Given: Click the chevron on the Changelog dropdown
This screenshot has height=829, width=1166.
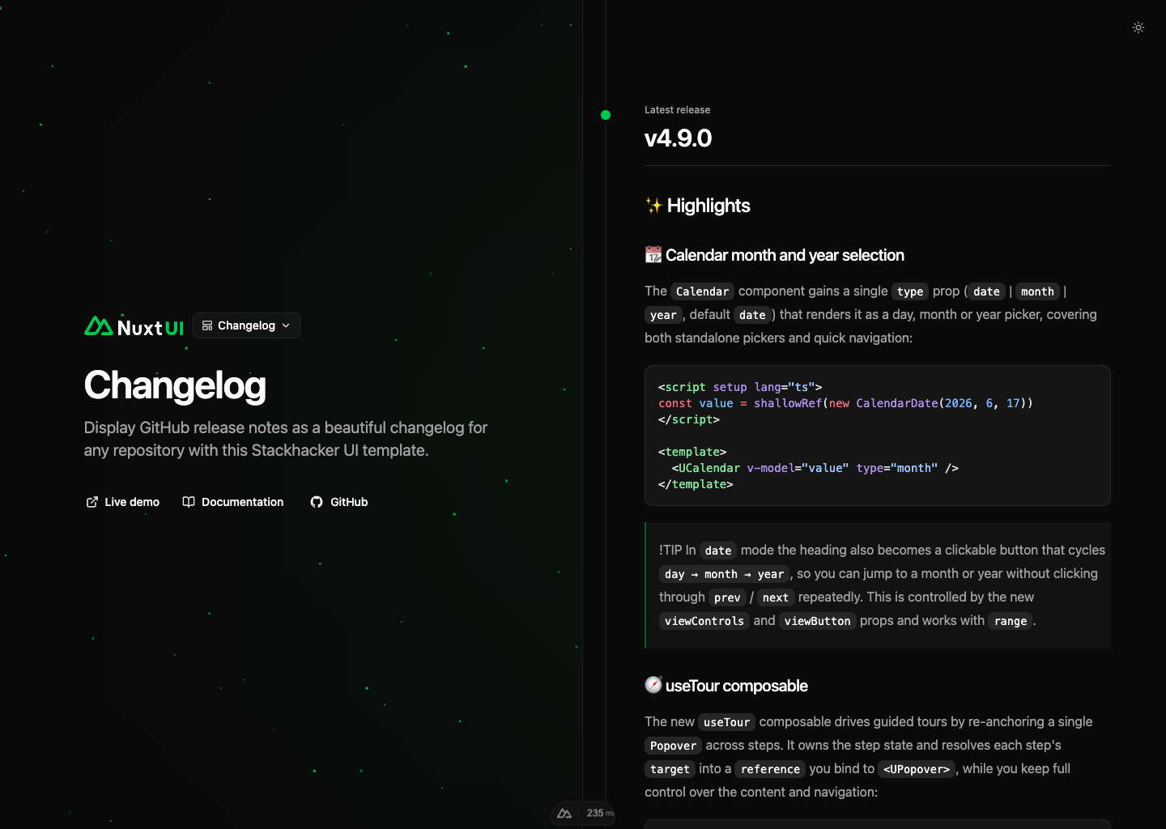Looking at the screenshot, I should click(x=286, y=325).
